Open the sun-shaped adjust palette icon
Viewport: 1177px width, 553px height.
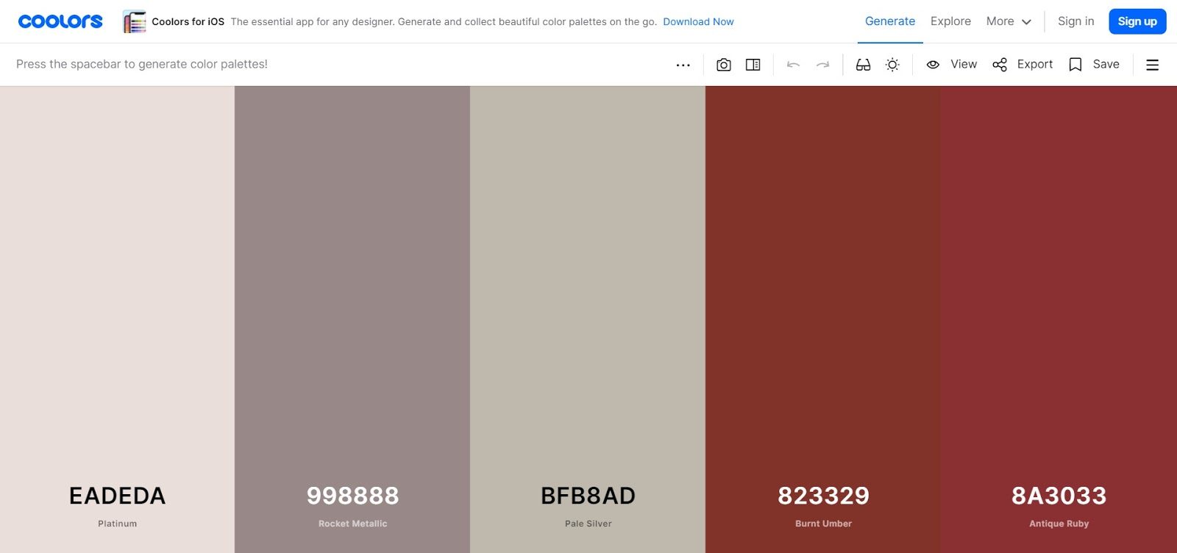(x=892, y=65)
